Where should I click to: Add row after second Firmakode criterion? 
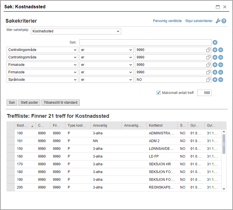tap(215, 72)
